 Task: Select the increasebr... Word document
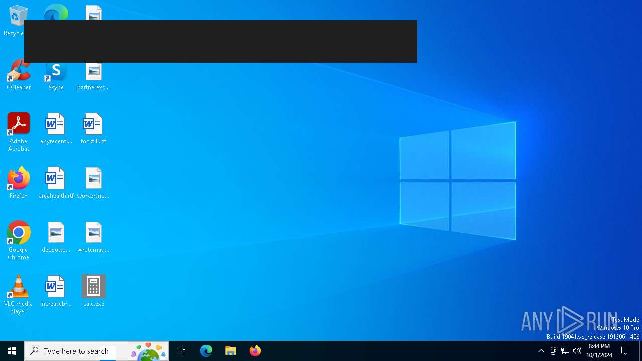point(56,292)
